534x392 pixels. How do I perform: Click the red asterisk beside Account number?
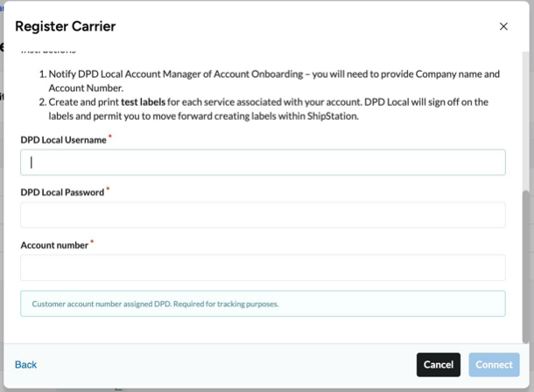(x=92, y=242)
